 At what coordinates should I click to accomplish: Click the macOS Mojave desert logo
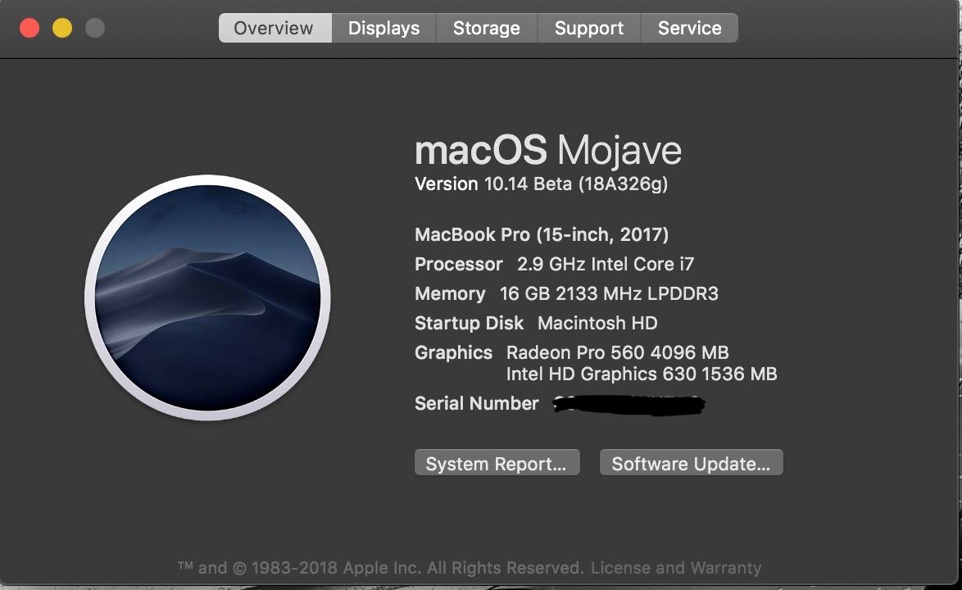pyautogui.click(x=207, y=298)
